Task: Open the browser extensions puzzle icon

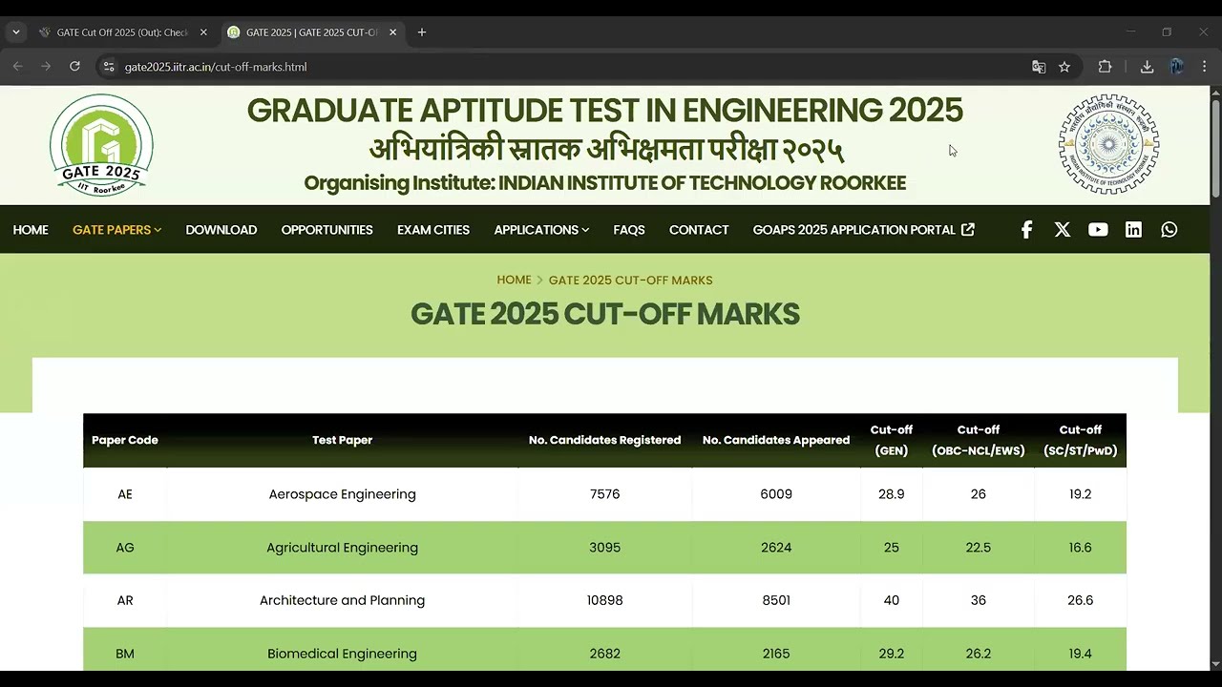Action: point(1106,67)
